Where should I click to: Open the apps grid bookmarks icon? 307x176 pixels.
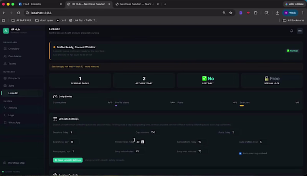tap(3, 20)
